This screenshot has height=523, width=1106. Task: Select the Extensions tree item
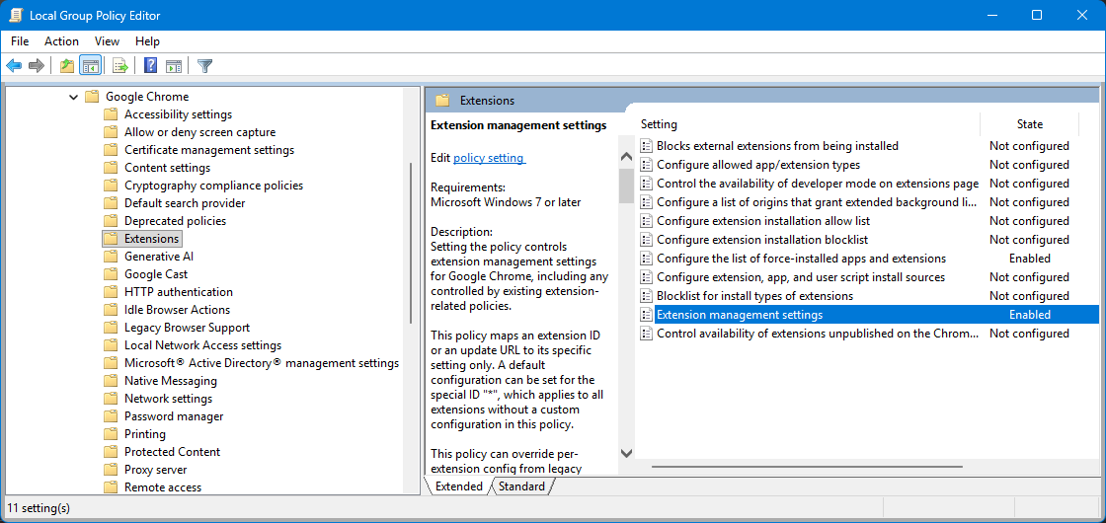click(x=152, y=239)
